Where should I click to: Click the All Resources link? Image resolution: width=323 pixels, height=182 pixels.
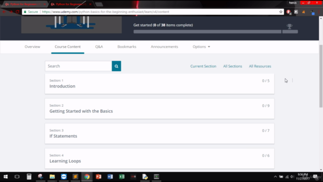click(x=260, y=66)
